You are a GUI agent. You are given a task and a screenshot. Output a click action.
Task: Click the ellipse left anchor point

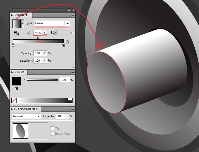pos(90,88)
